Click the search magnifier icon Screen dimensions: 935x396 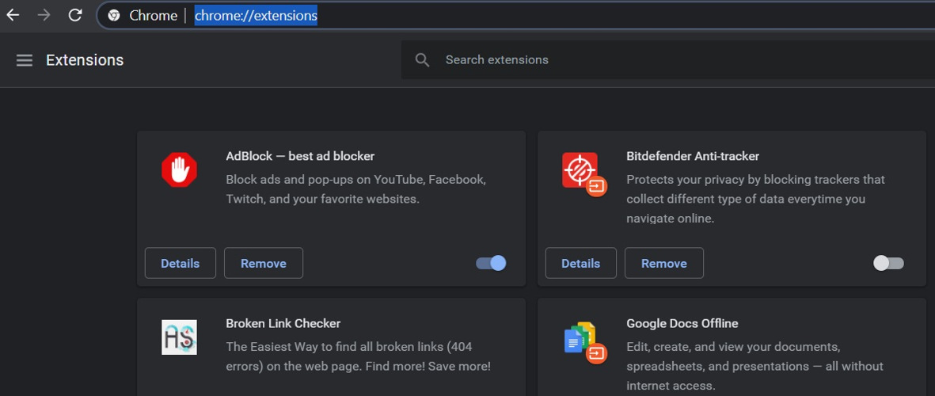pyautogui.click(x=422, y=59)
